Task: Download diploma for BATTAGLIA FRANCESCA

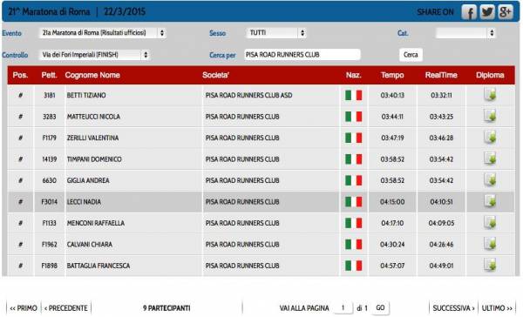Action: (x=490, y=266)
